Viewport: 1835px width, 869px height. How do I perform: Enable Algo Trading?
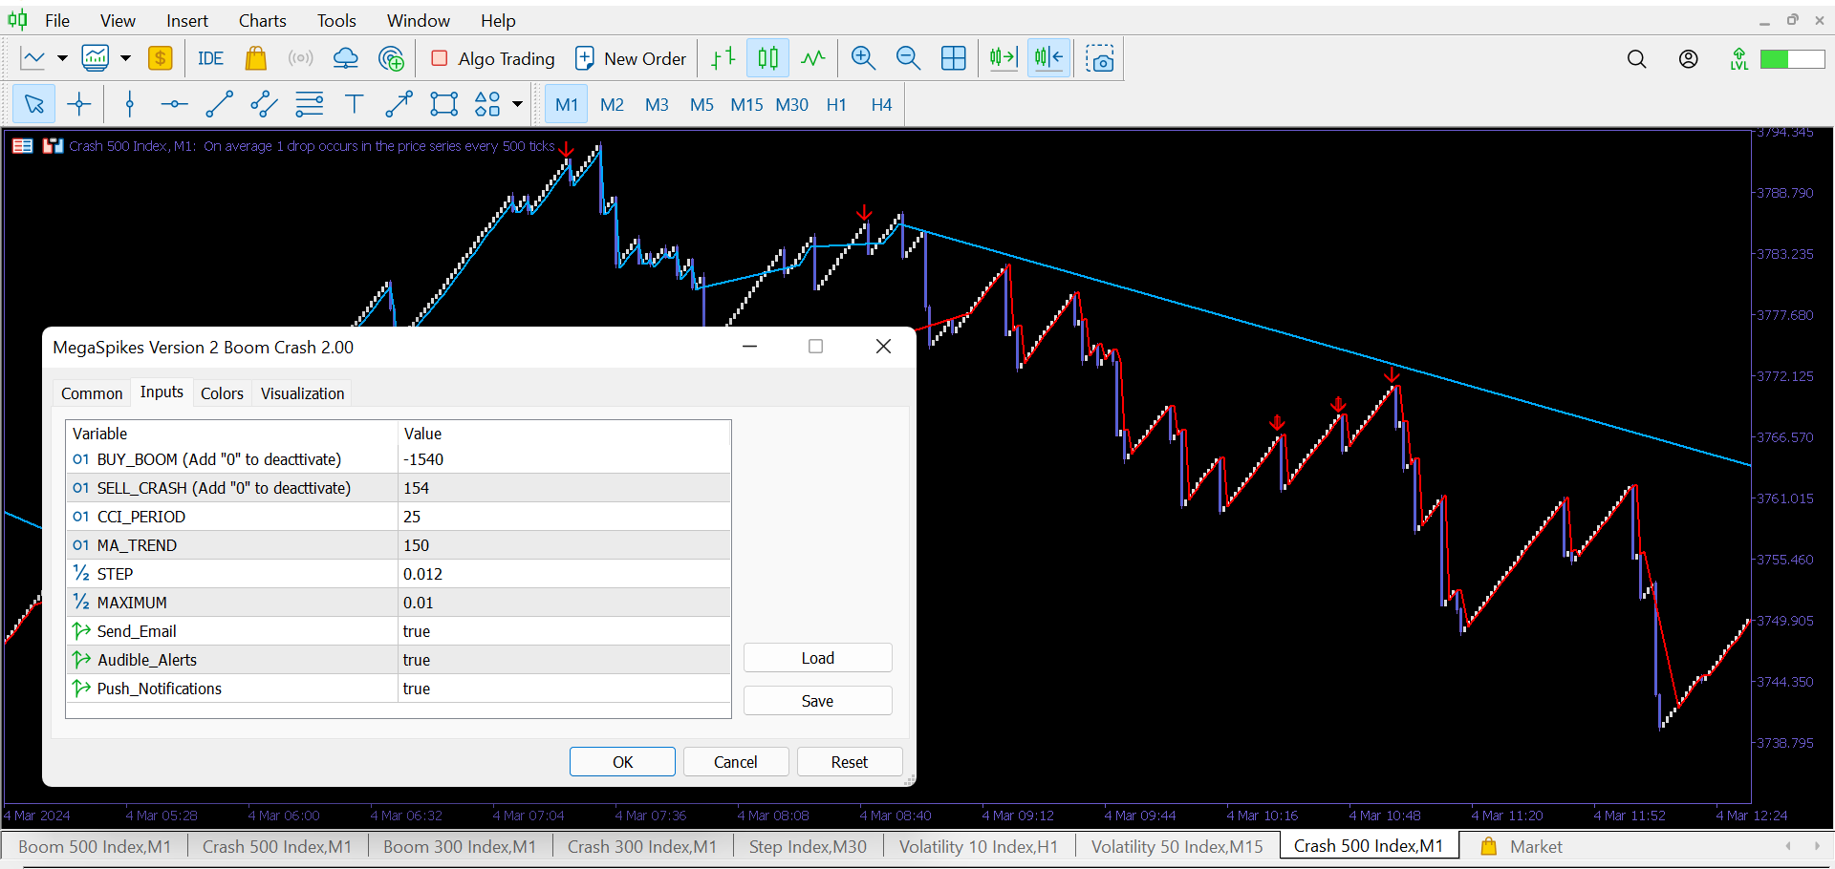492,58
